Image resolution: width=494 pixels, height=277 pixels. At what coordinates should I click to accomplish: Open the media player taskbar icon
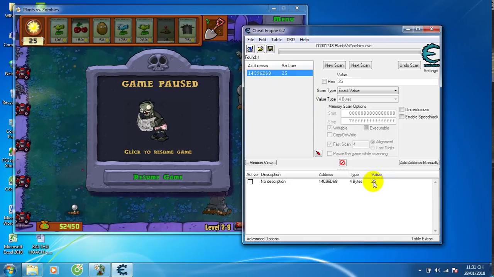54,270
